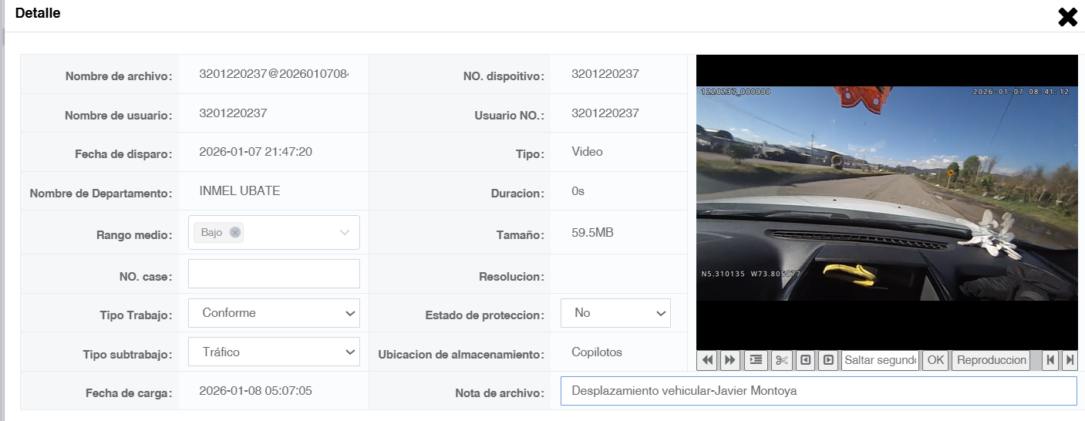This screenshot has height=421, width=1085.
Task: Click the indented list icon under the video
Action: click(756, 360)
